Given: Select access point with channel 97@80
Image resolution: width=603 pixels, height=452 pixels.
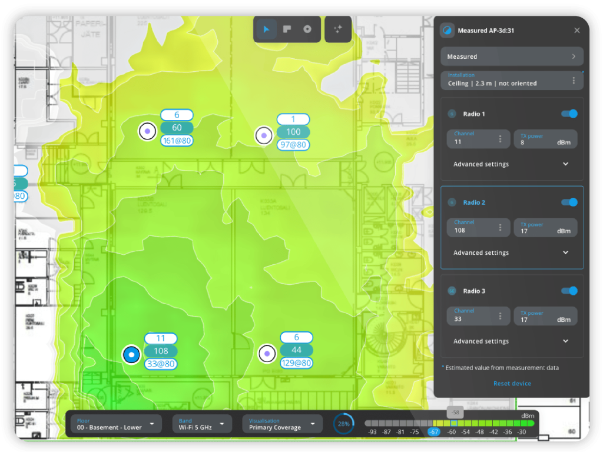Looking at the screenshot, I should tap(263, 136).
